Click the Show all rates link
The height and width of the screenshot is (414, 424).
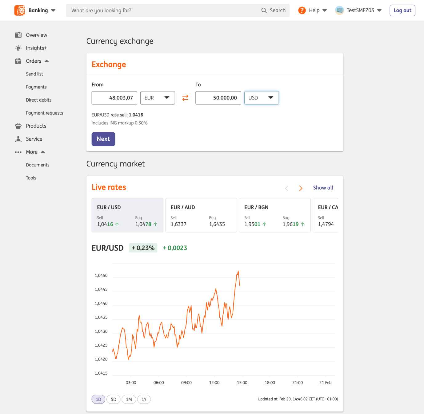pos(323,188)
